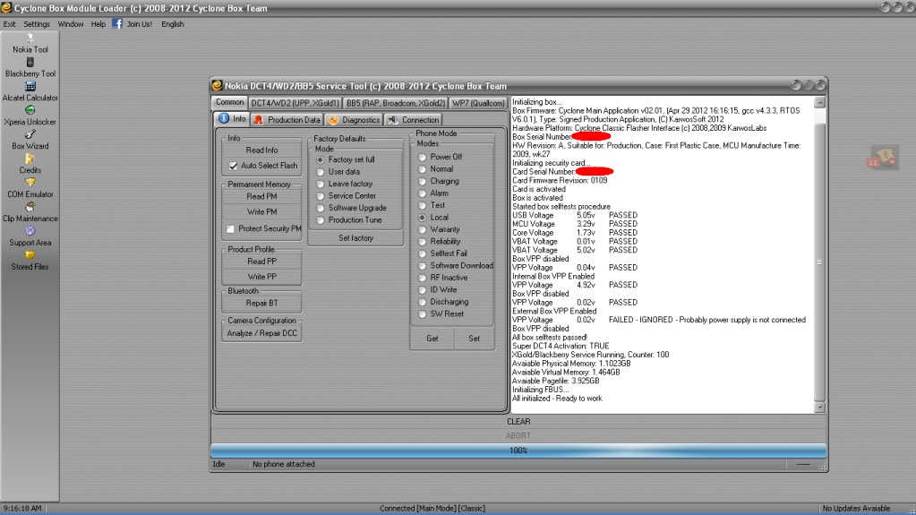Image resolution: width=916 pixels, height=515 pixels.
Task: Choose Charging phone mode
Action: point(422,181)
